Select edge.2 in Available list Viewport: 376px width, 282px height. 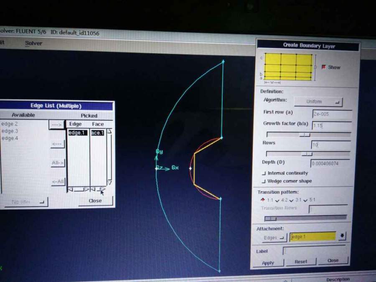[10, 124]
